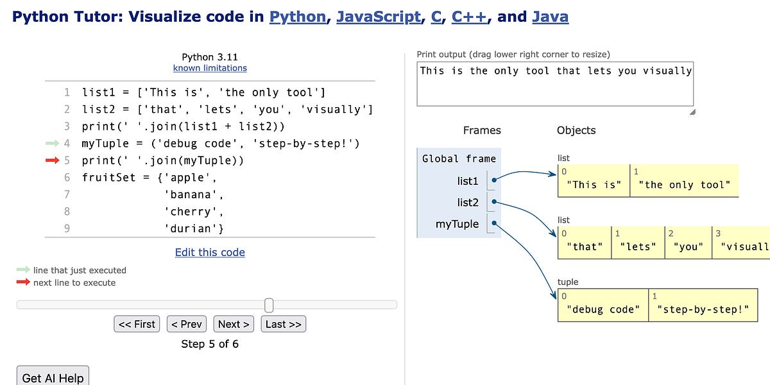The height and width of the screenshot is (385, 770).
Task: Advance execution with the Next button
Action: 233,323
